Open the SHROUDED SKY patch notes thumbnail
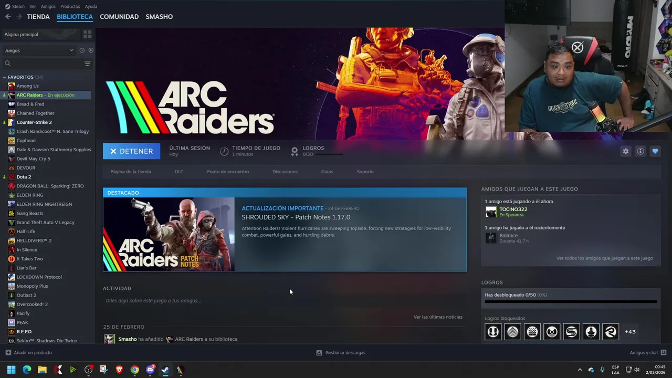This screenshot has width=672, height=378. pyautogui.click(x=169, y=234)
